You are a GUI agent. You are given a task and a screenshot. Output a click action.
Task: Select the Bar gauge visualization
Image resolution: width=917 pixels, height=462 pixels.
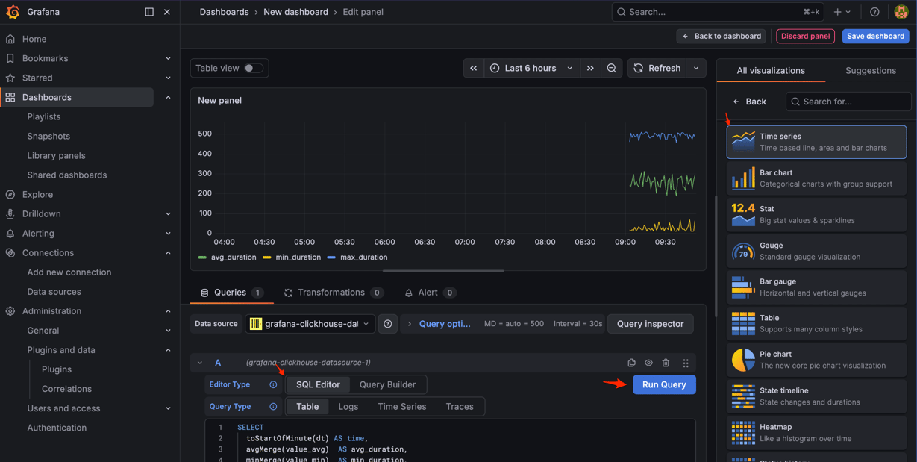tap(816, 287)
